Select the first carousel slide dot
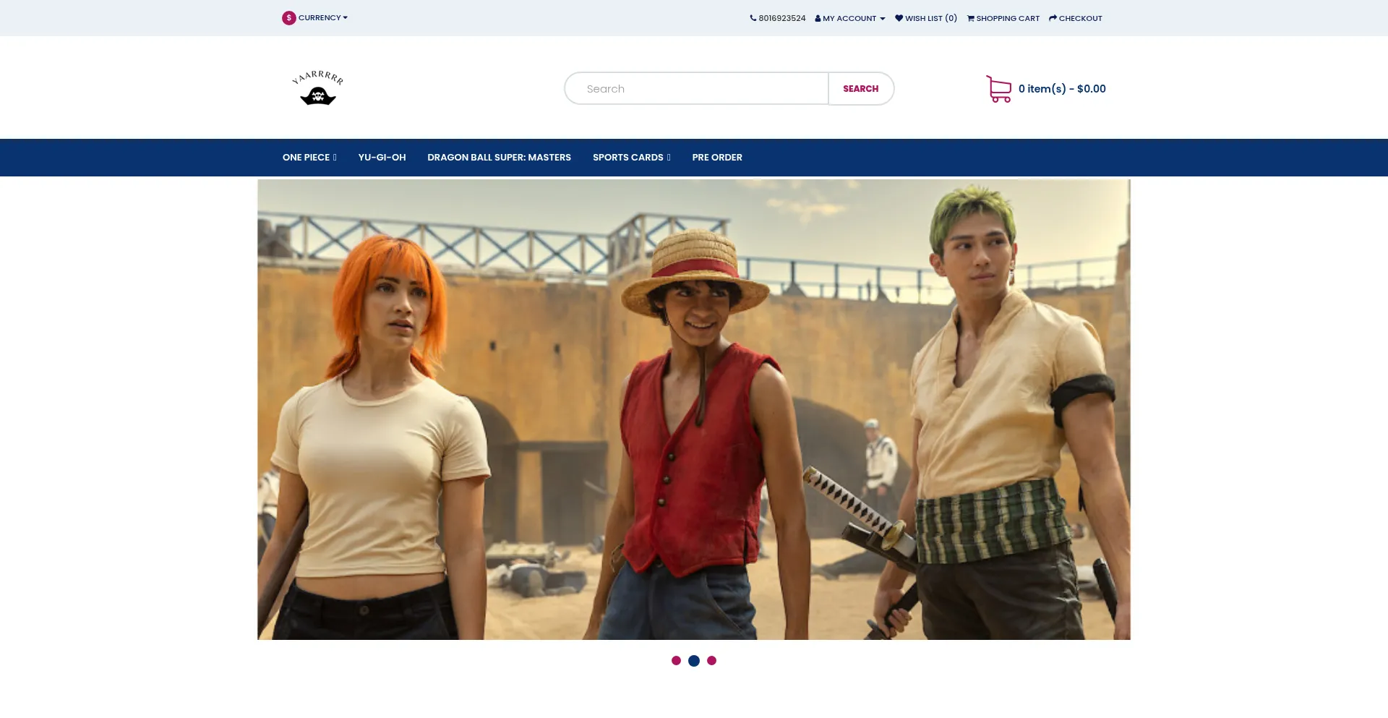The height and width of the screenshot is (718, 1388). click(x=676, y=661)
